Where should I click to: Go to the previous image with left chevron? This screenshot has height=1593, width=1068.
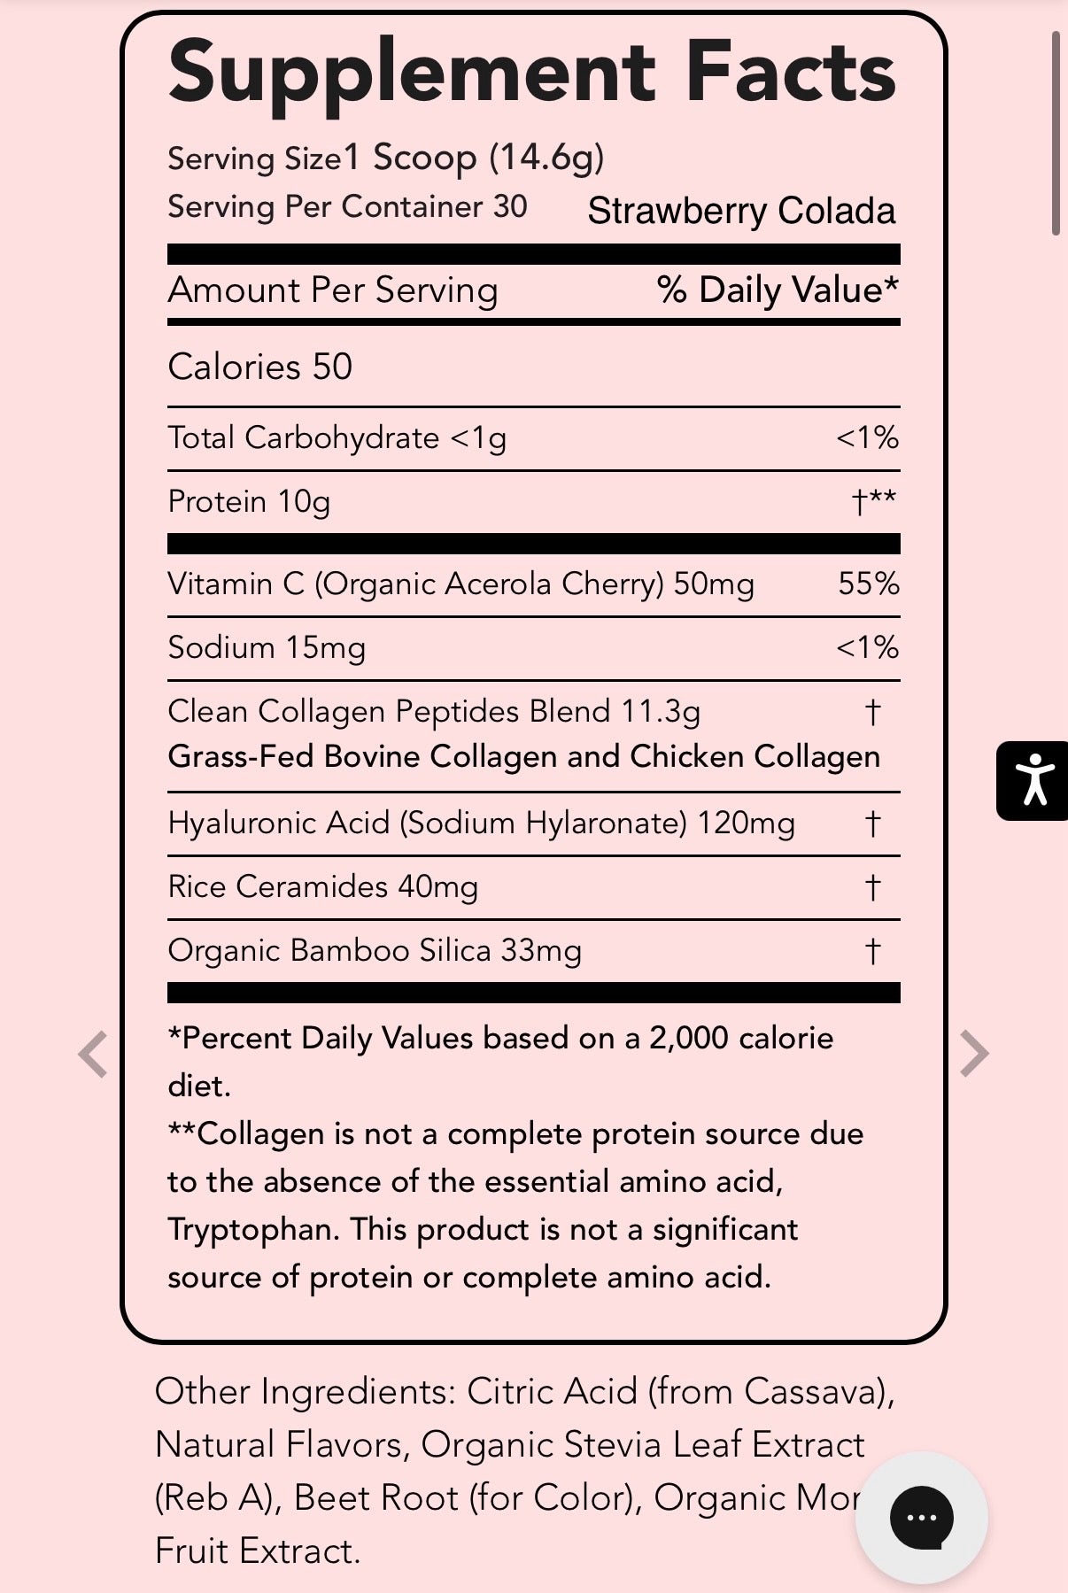pos(93,1054)
